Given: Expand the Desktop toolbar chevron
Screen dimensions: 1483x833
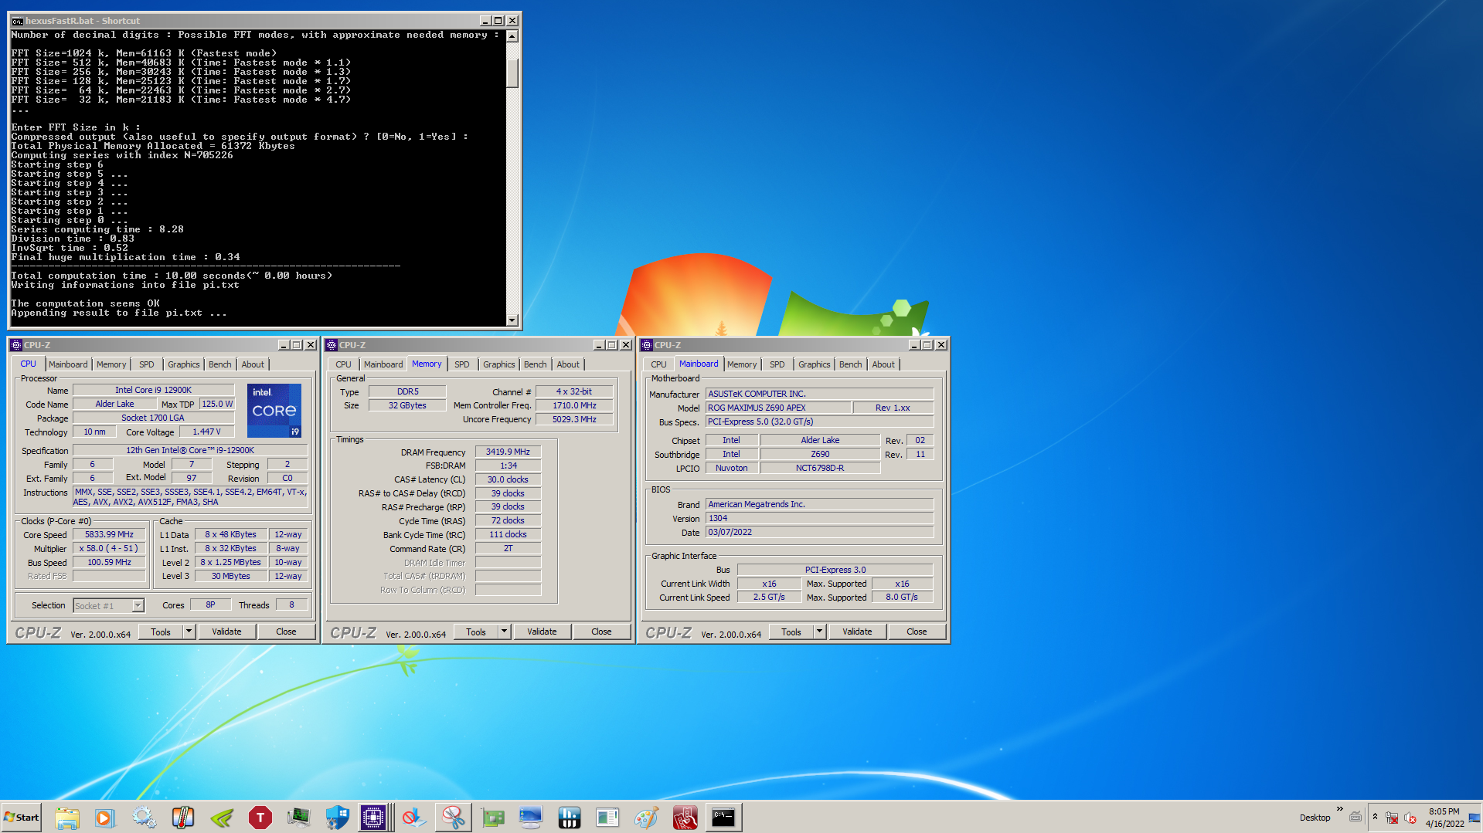Looking at the screenshot, I should click(1339, 809).
